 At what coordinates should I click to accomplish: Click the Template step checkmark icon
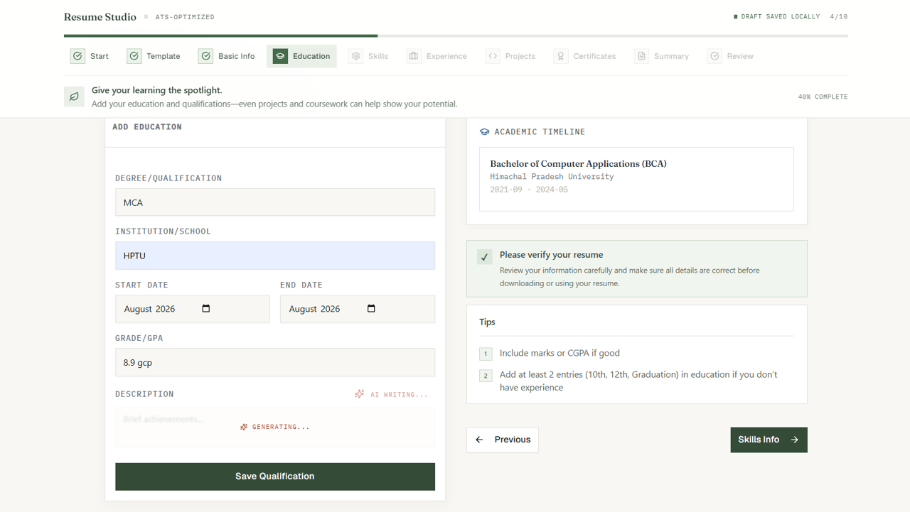(134, 56)
